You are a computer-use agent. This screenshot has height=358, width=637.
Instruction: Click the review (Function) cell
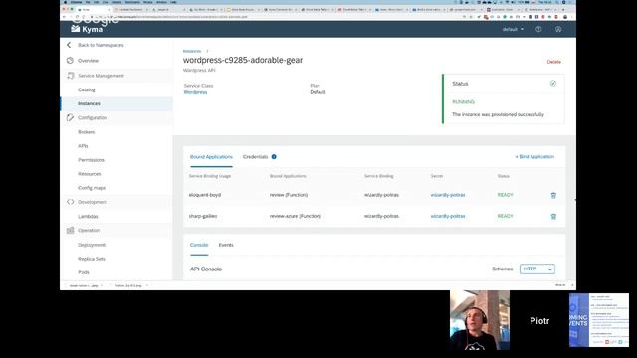(x=289, y=195)
